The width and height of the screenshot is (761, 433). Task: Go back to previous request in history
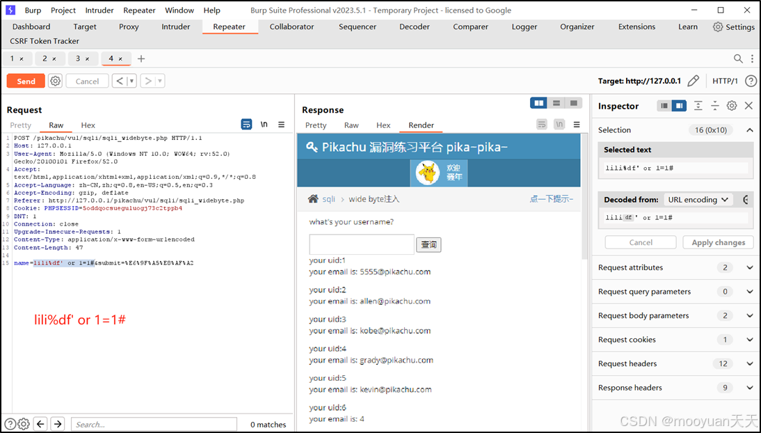pyautogui.click(x=120, y=81)
